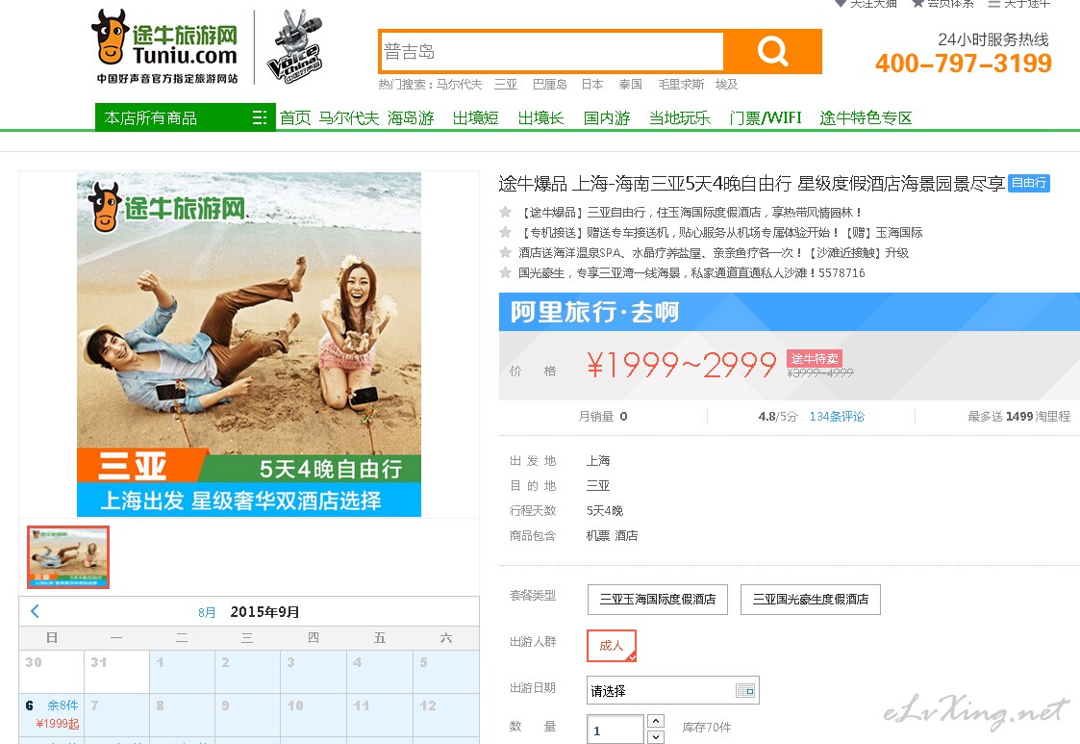Click hot search link 巴厘岛
Image resolution: width=1080 pixels, height=744 pixels.
point(550,84)
